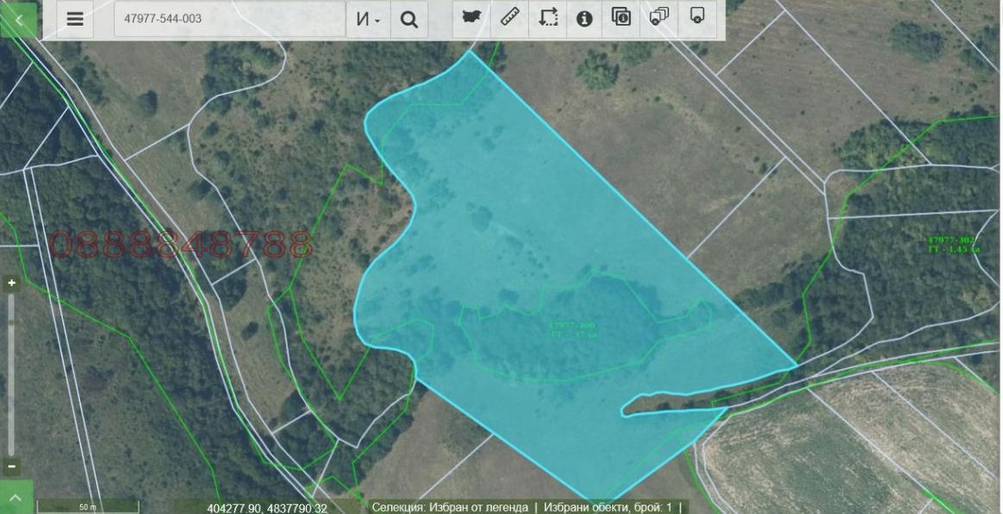Zoom out with the minus button
Screen dimensions: 1003x514
click(x=11, y=466)
